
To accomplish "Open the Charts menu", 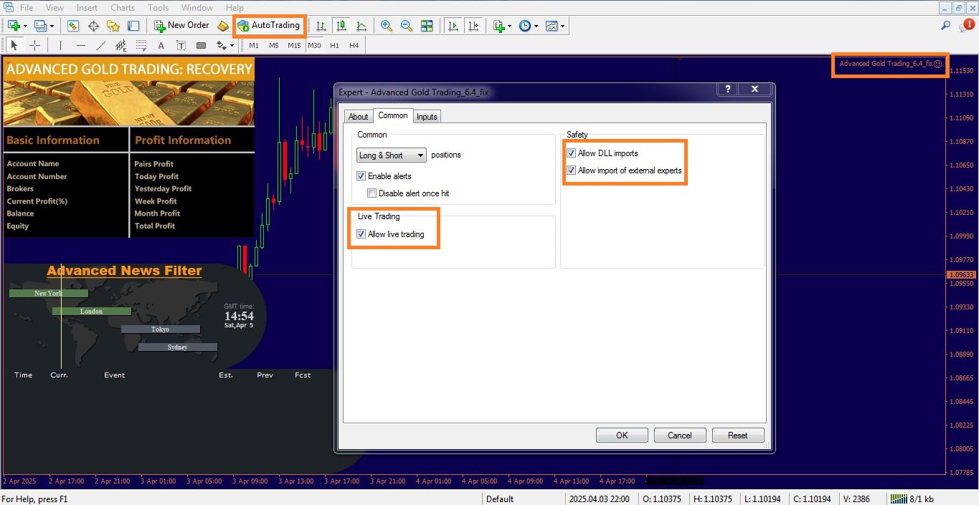I will (123, 8).
